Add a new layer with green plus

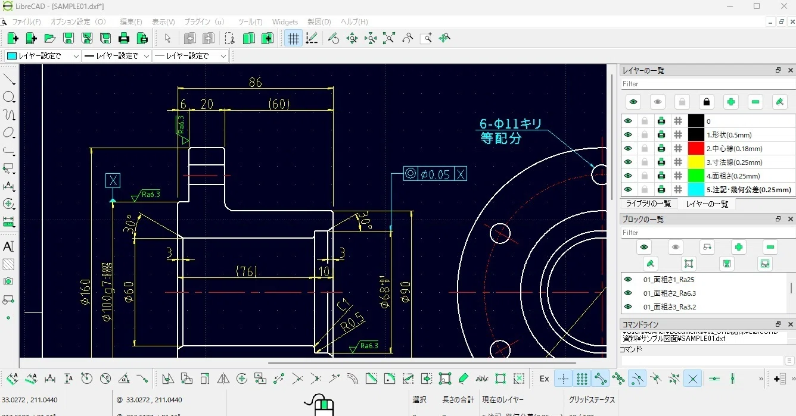[731, 102]
